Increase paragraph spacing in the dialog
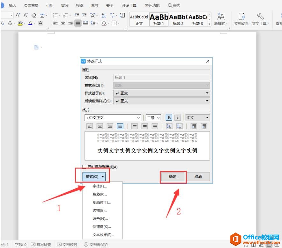Screen dimensions: 282x248 tap(169, 126)
